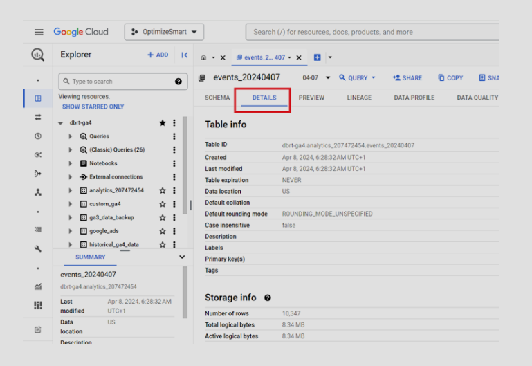This screenshot has width=532, height=366.
Task: Open more actions for ga3_data_backup
Action: pyautogui.click(x=174, y=217)
